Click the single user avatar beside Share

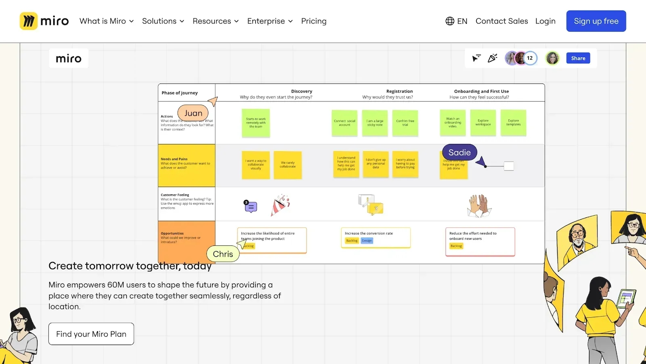(552, 58)
